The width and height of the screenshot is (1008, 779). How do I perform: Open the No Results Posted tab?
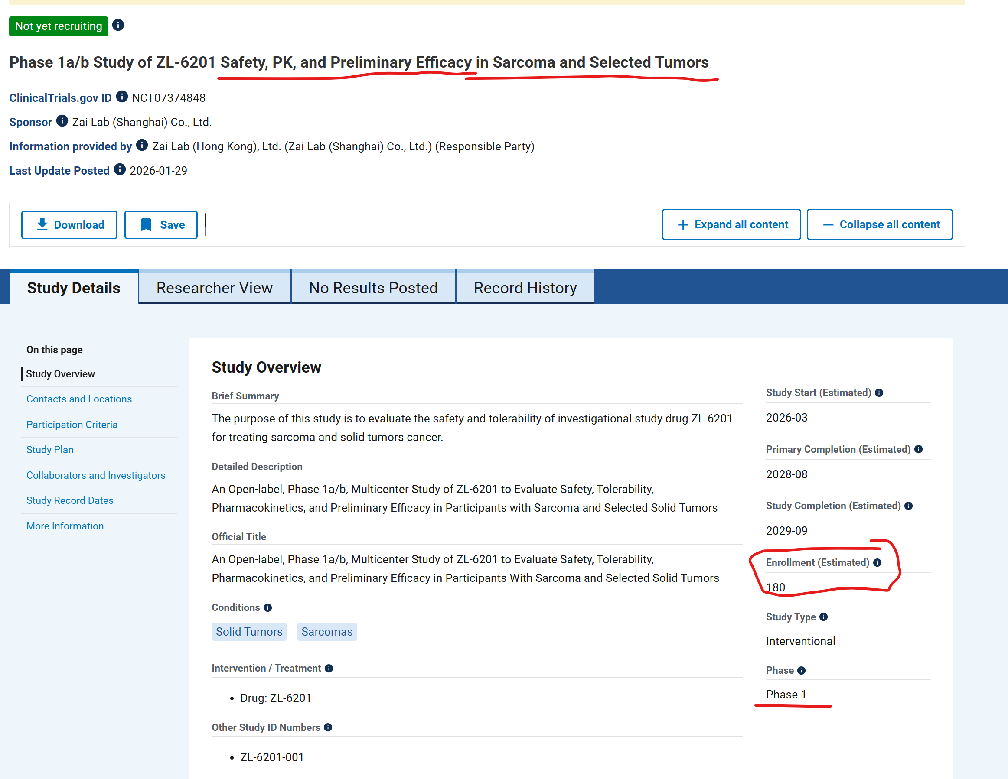(x=373, y=288)
